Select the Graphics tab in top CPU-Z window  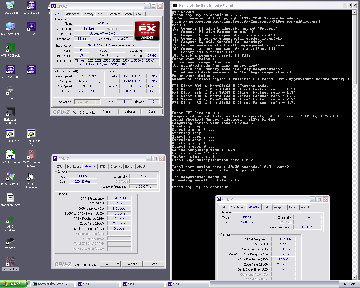tap(114, 14)
